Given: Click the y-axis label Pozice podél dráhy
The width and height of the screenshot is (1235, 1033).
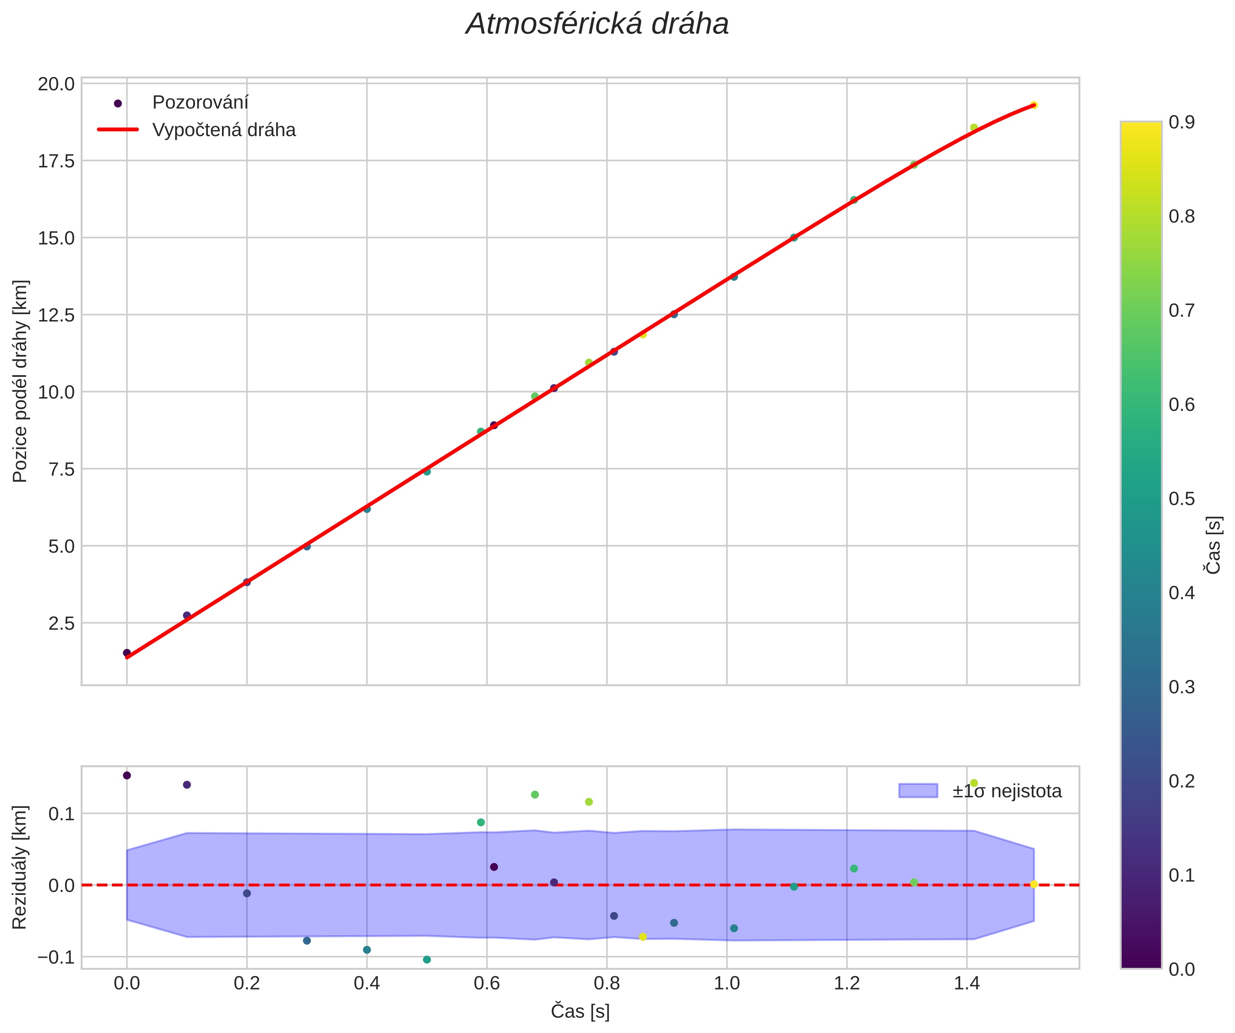Looking at the screenshot, I should pyautogui.click(x=20, y=381).
